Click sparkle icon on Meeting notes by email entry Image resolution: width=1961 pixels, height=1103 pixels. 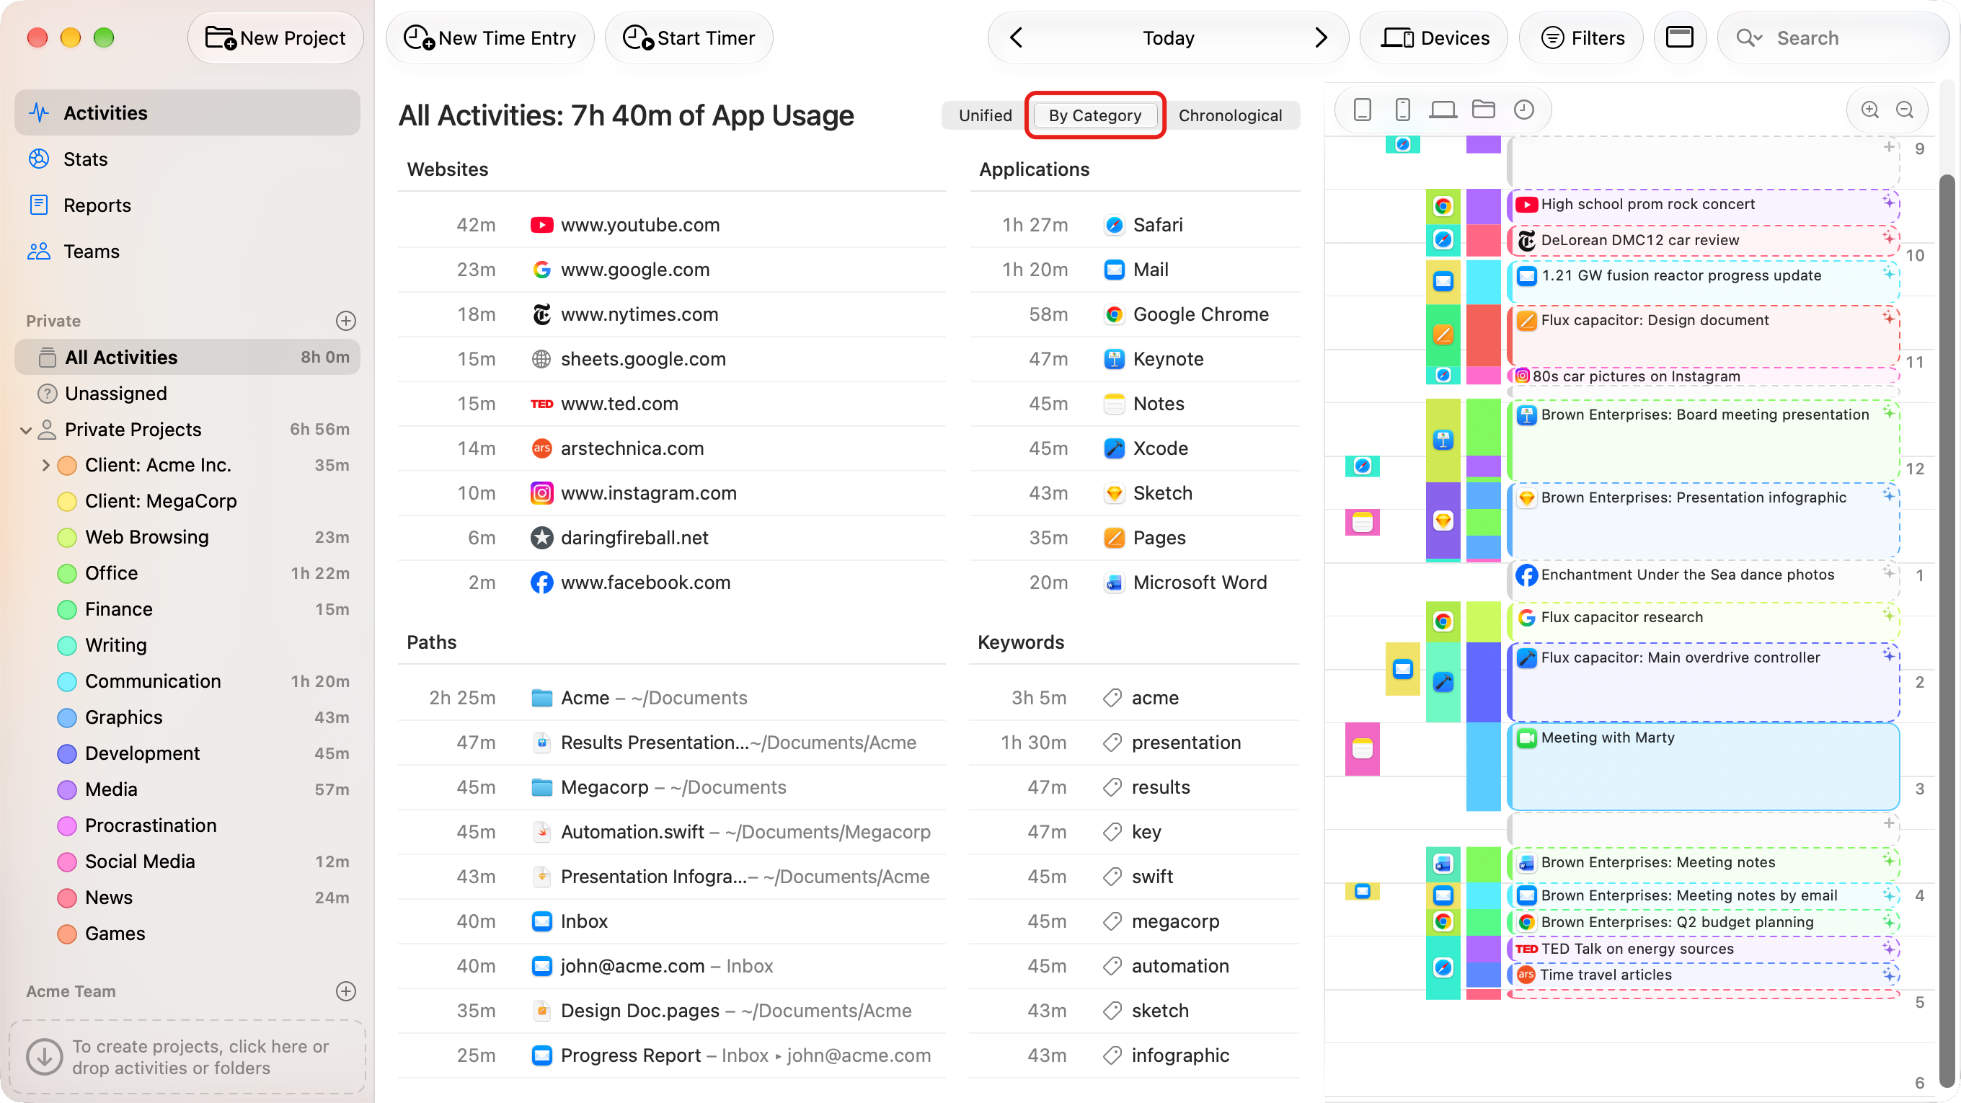(1889, 895)
